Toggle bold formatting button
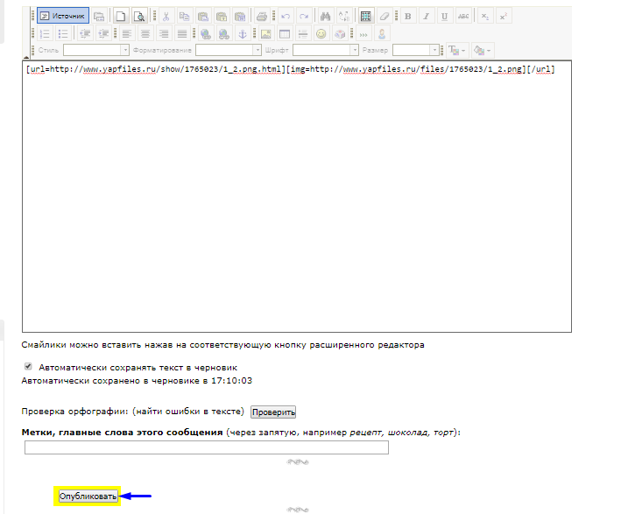621x514 pixels. pos(407,16)
